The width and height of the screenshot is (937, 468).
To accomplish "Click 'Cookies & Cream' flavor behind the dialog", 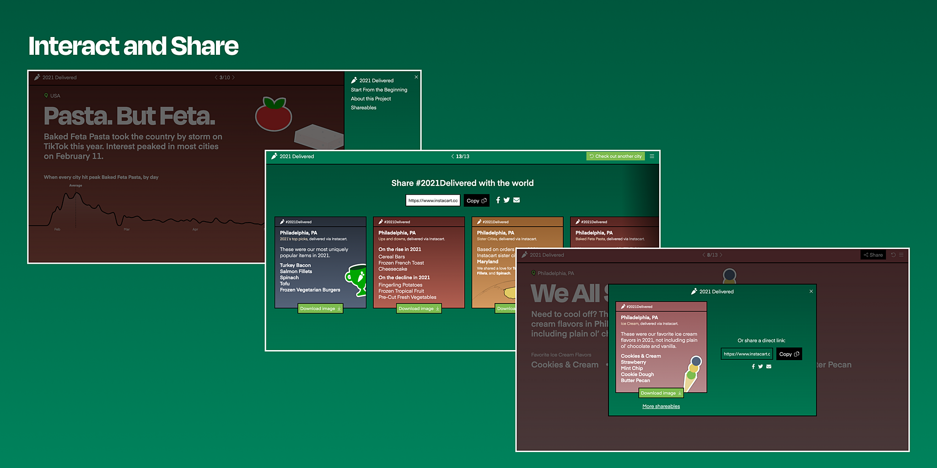I will [565, 365].
